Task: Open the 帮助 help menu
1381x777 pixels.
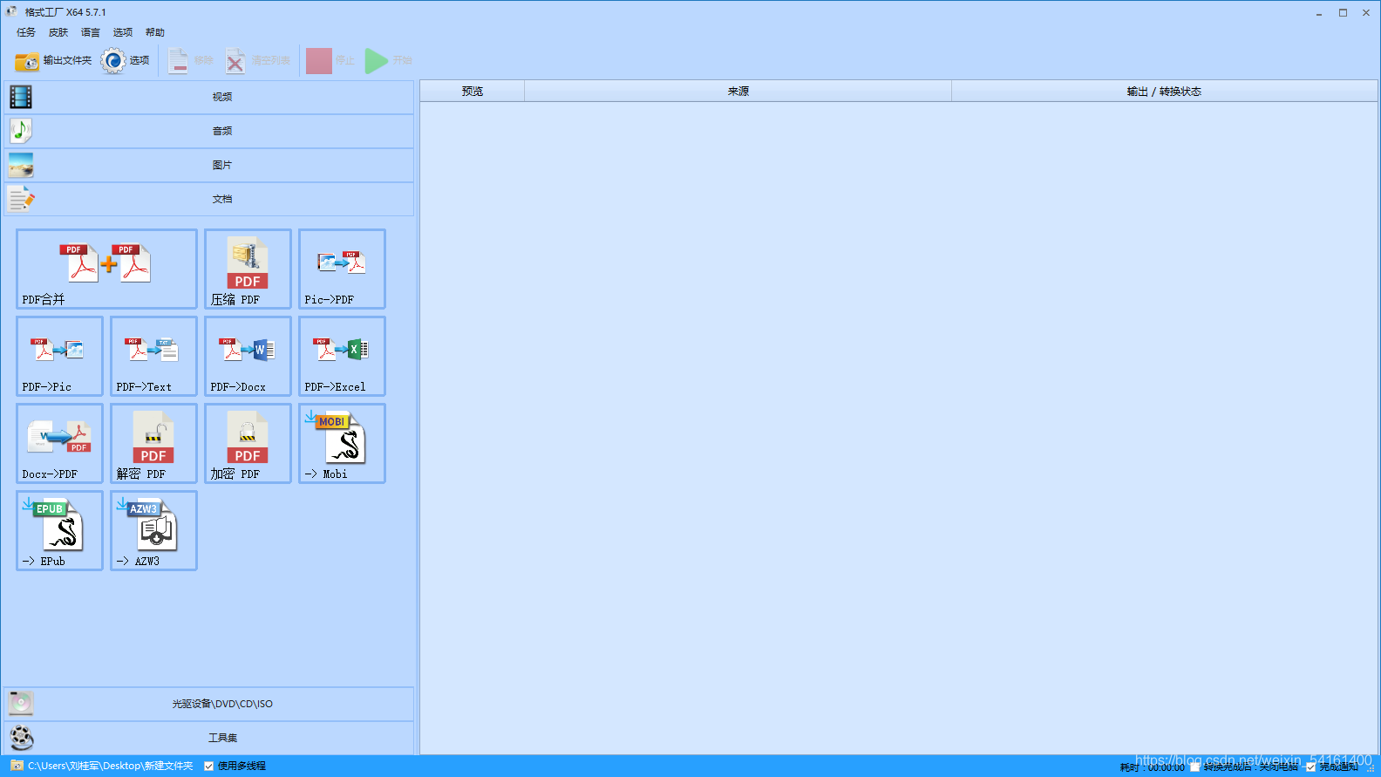Action: pyautogui.click(x=155, y=32)
